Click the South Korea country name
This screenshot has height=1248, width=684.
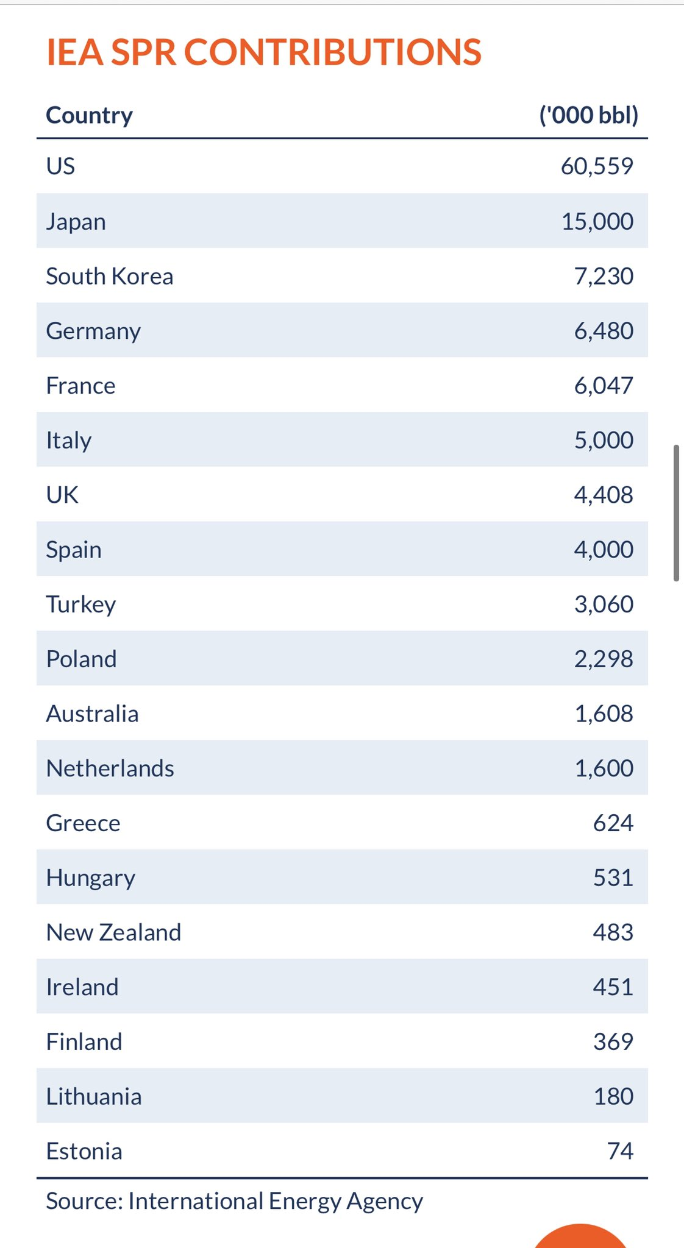click(x=110, y=276)
